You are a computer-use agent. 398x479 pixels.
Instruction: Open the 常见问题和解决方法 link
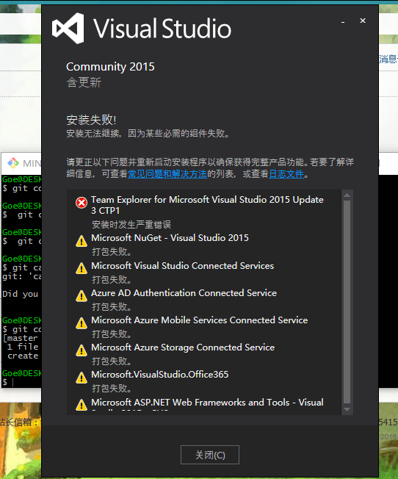pyautogui.click(x=167, y=174)
